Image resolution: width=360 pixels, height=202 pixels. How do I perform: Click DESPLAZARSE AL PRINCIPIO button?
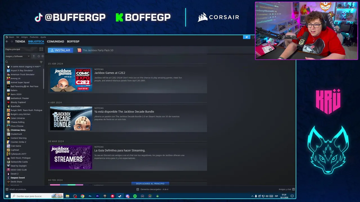(150, 183)
